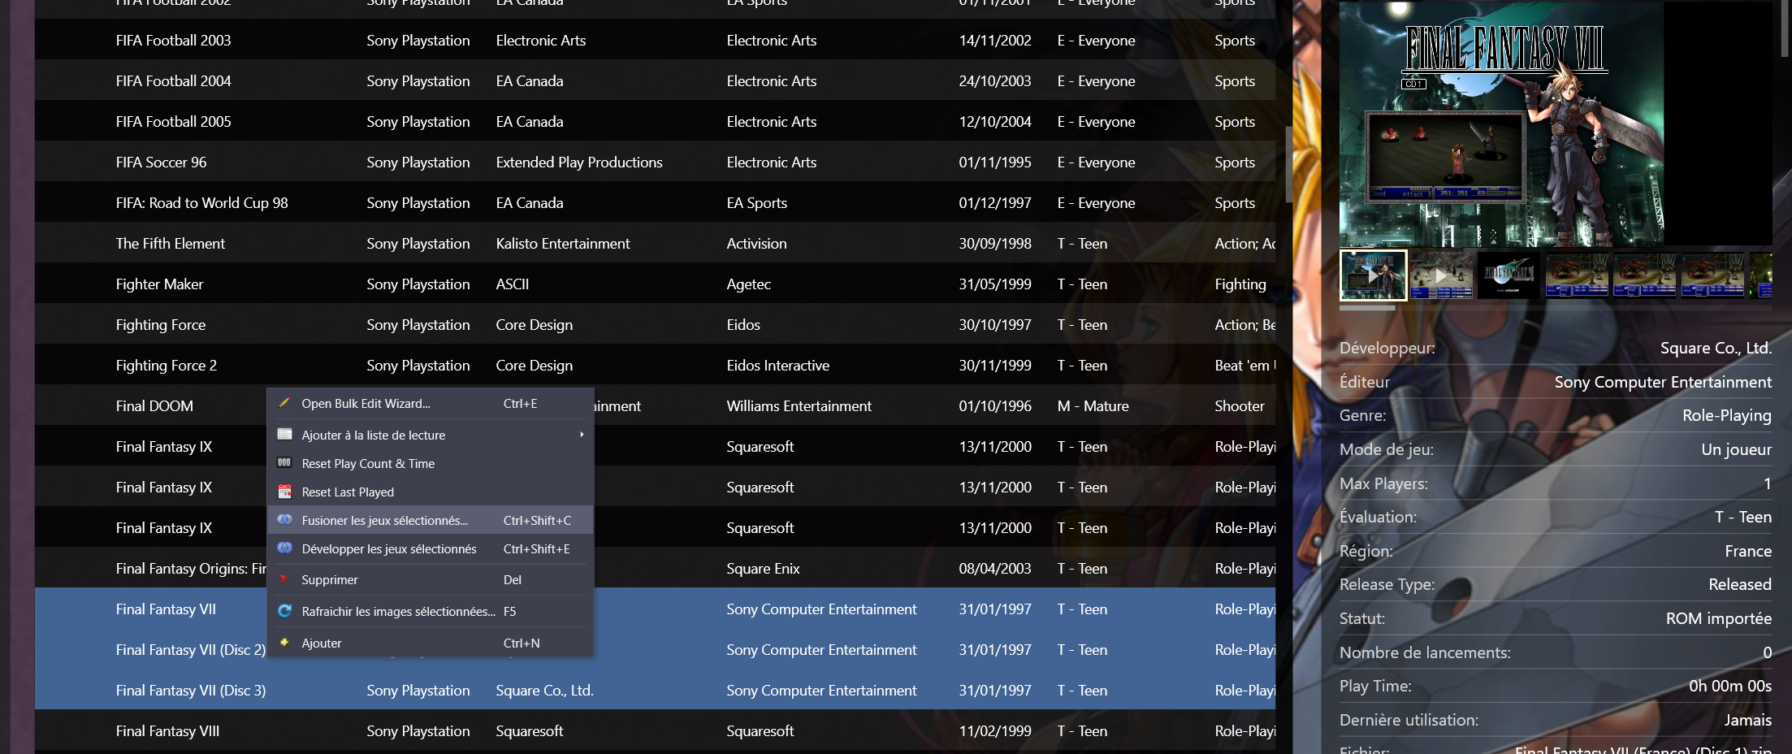Click the large Final Fantasy VII cover image
This screenshot has height=754, width=1792.
[1501, 123]
